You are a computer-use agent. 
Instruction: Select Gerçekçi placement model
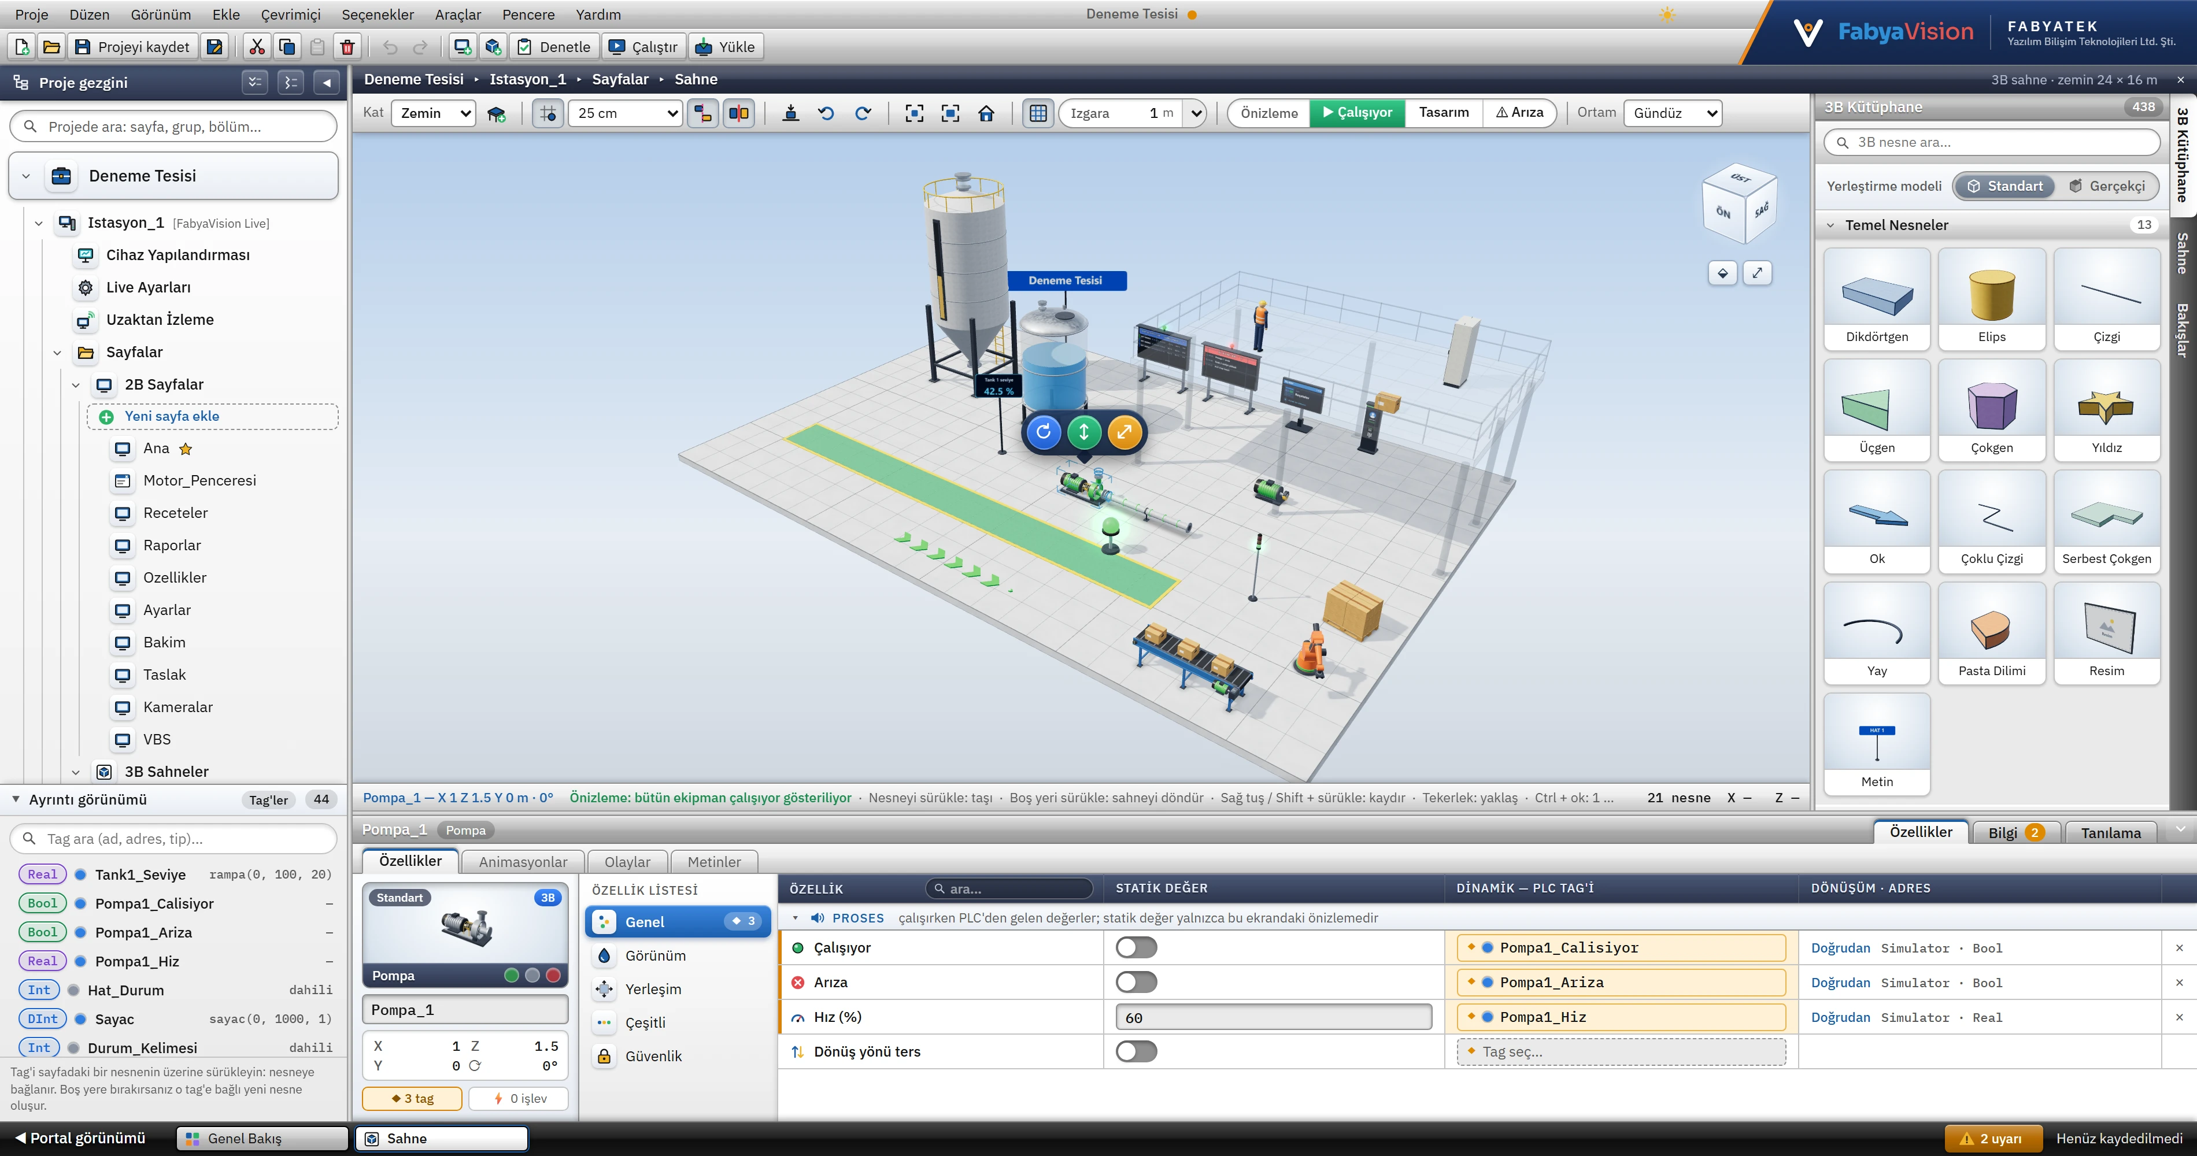point(2107,186)
